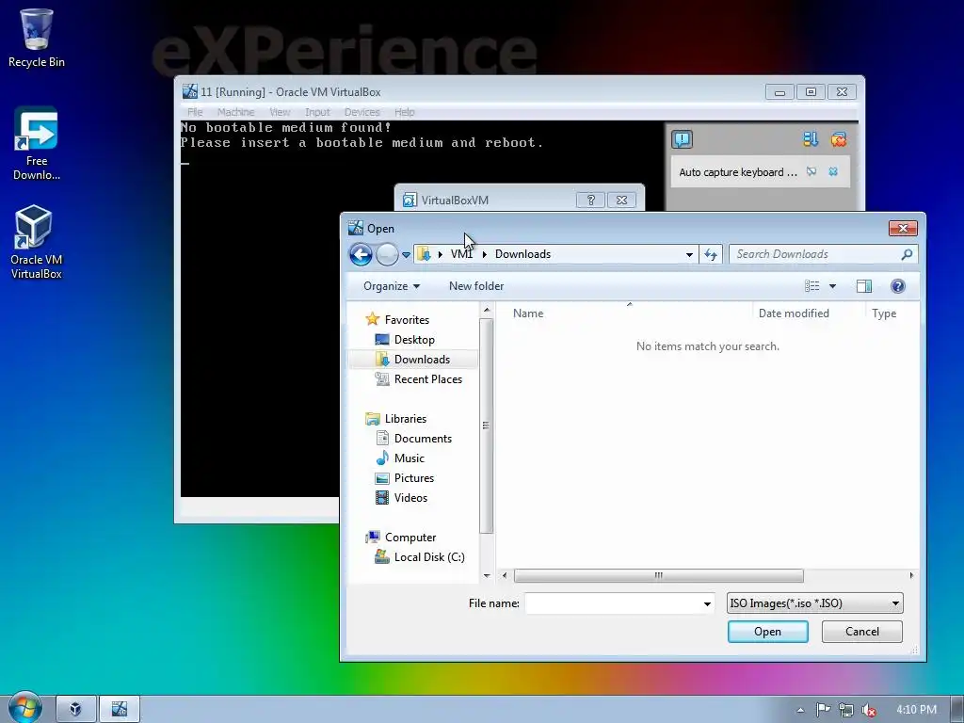Open the Recycle Bin desktop icon
964x723 pixels.
37,37
